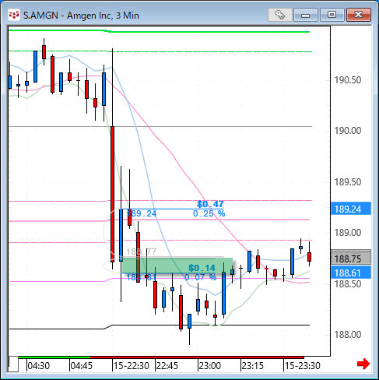Click the 15-23:30 time axis label
Screen dimensions: 379x380
(x=303, y=366)
